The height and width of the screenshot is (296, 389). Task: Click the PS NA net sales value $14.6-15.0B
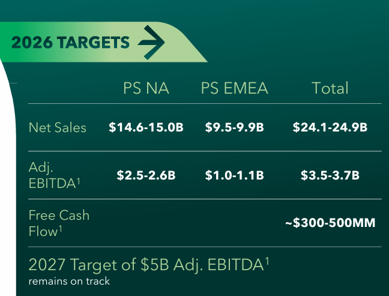coord(146,127)
